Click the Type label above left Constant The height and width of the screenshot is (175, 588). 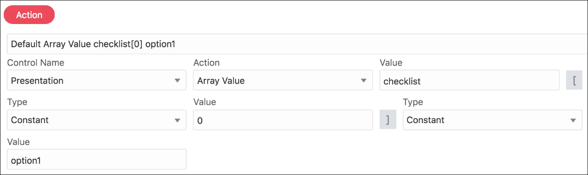(17, 102)
